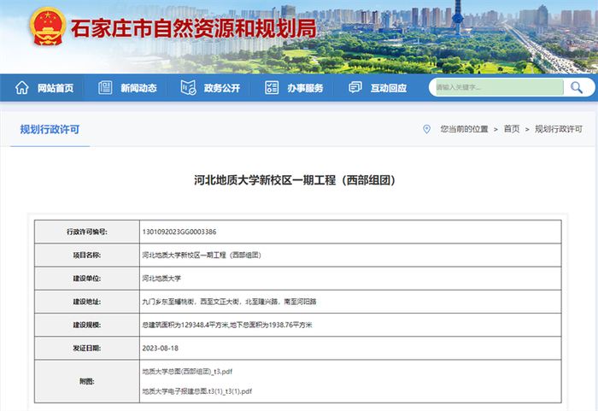Click the value 河北地质大学 in 建设单位 row

pos(161,279)
